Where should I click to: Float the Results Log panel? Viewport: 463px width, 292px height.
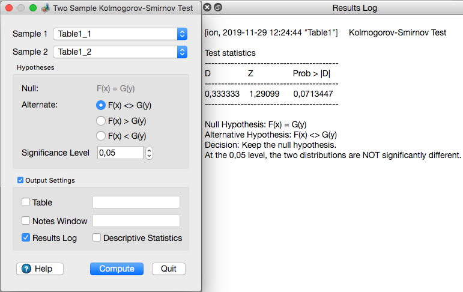(x=217, y=8)
